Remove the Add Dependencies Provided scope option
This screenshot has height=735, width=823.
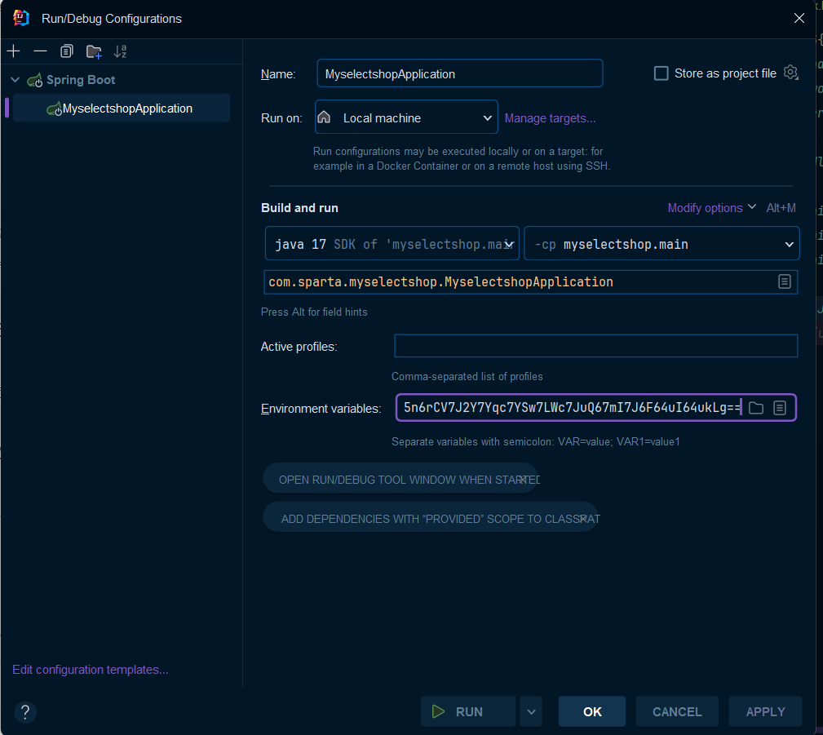coord(582,519)
